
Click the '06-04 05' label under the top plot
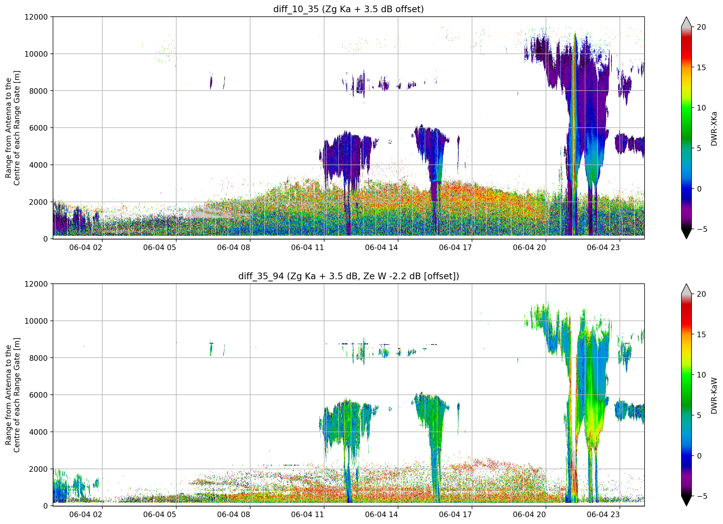(160, 247)
